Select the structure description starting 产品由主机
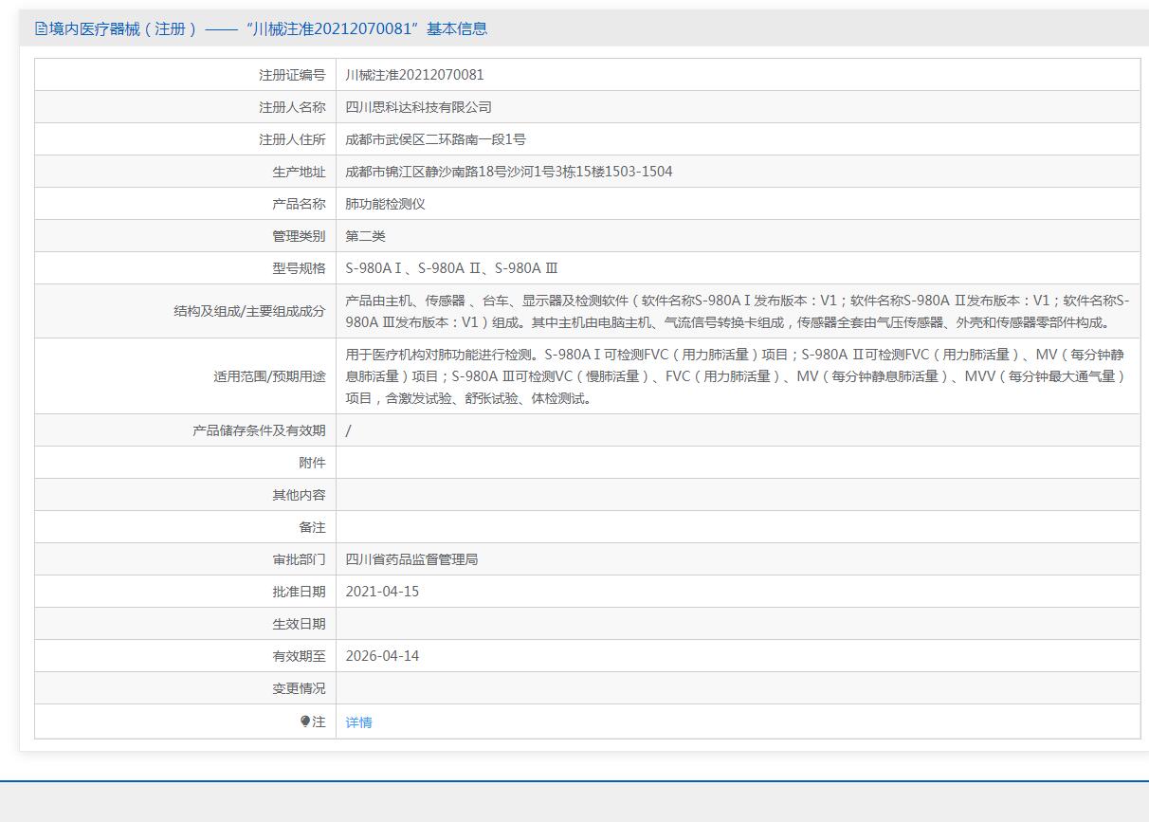This screenshot has height=822, width=1149. [738, 311]
